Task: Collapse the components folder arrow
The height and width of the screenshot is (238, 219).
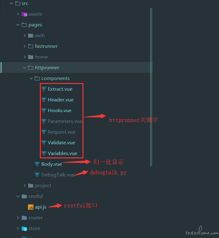Action: click(31, 78)
